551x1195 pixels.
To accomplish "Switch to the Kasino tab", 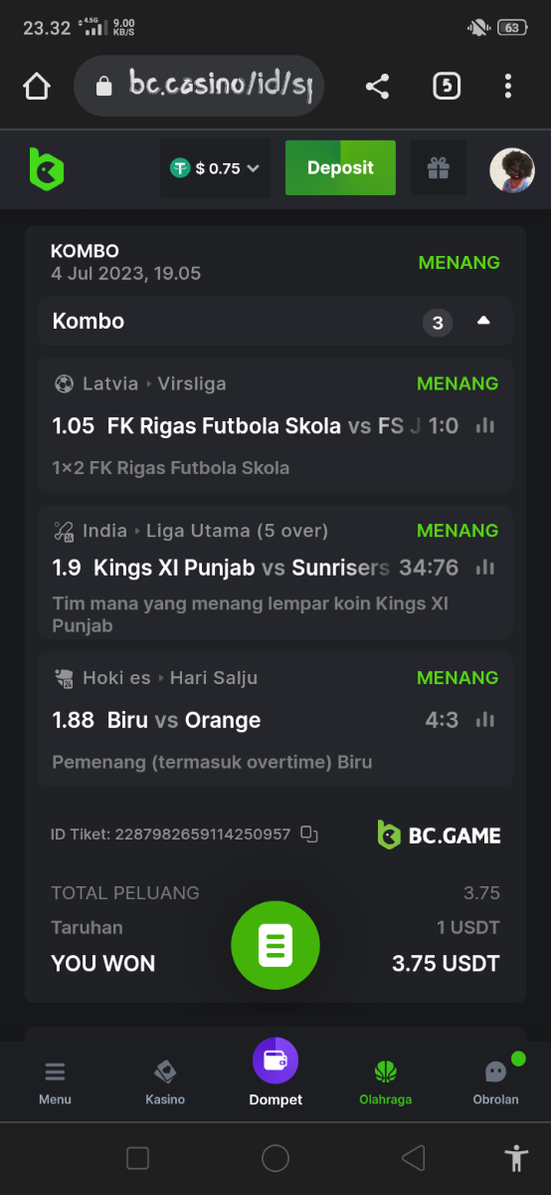I will 165,1082.
